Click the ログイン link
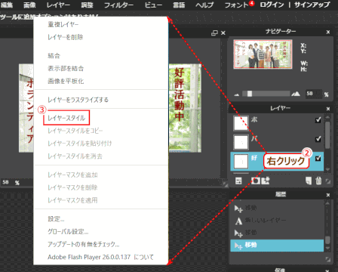Viewport: 338px width, 272px height. (272, 5)
